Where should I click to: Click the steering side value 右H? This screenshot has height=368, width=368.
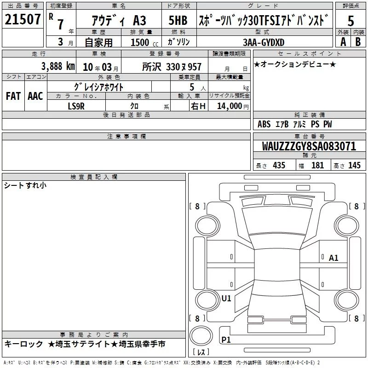(198, 106)
